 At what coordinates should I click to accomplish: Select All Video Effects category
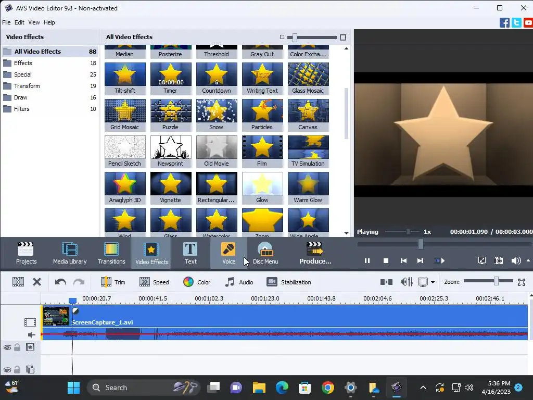click(49, 52)
